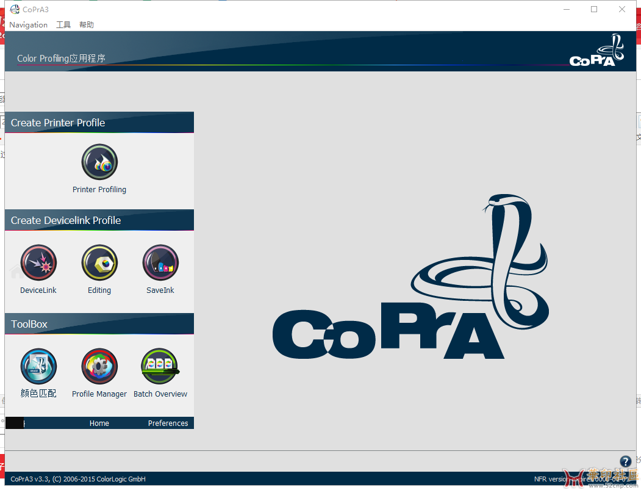Click the blue help question mark icon
Image resolution: width=641 pixels, height=490 pixels.
click(x=626, y=461)
